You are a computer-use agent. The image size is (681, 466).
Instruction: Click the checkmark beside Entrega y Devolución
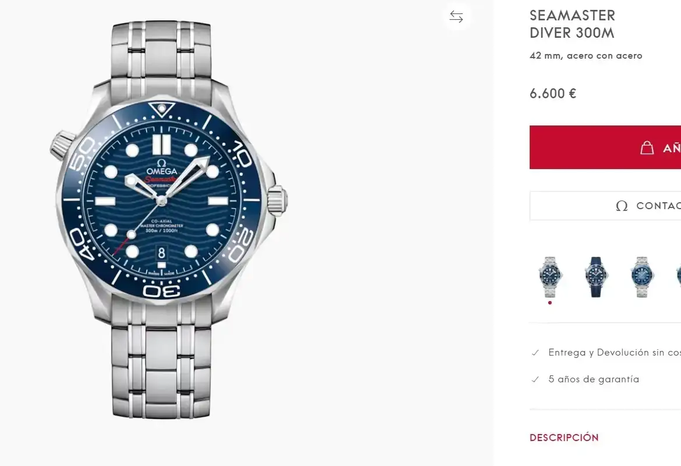pos(535,353)
